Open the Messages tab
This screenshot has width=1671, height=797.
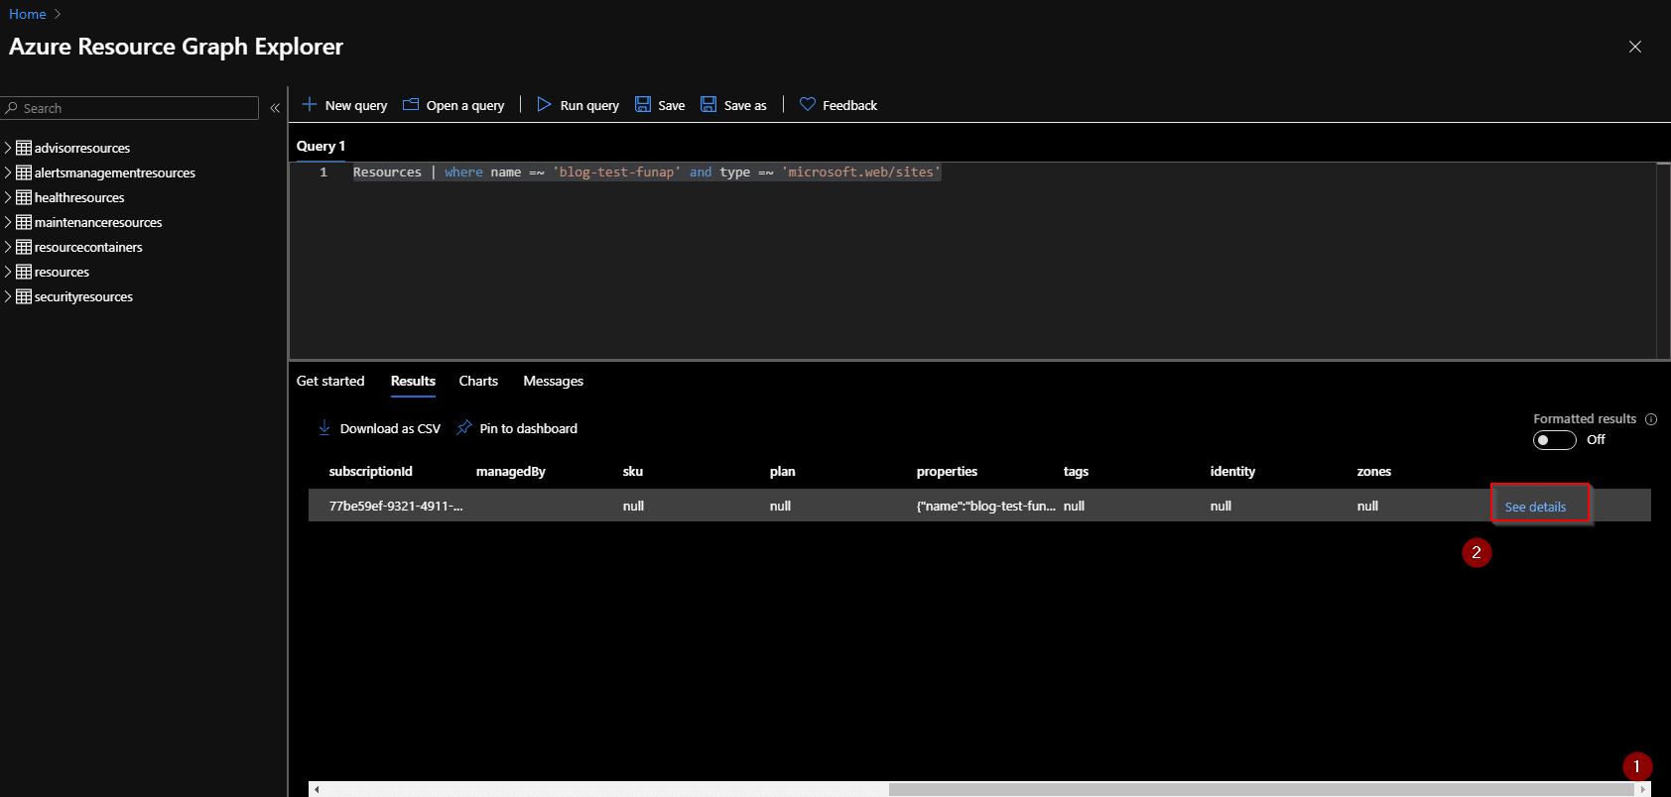click(x=553, y=381)
